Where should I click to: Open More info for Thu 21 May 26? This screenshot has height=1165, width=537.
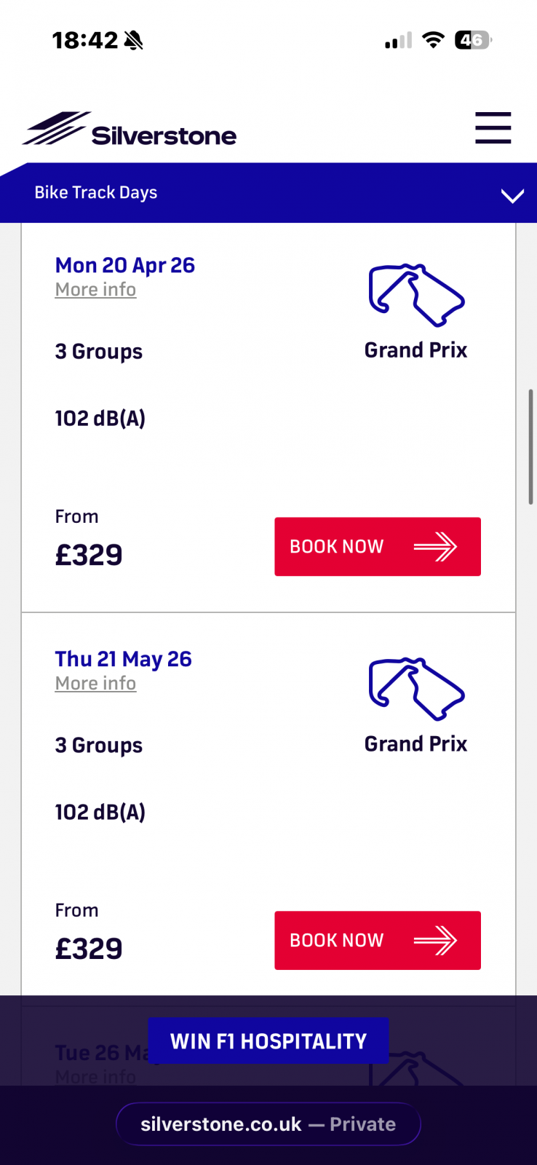(x=95, y=684)
